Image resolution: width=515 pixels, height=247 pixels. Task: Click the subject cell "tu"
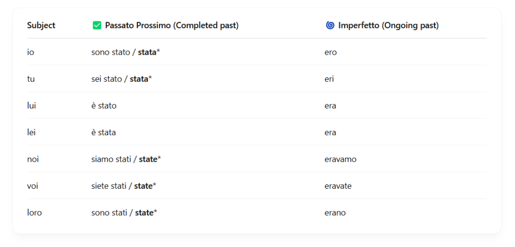pos(31,79)
